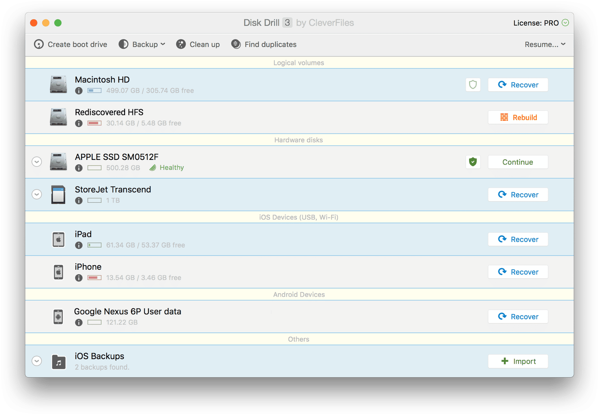Click the Clean up icon
599x415 pixels.
pyautogui.click(x=181, y=44)
